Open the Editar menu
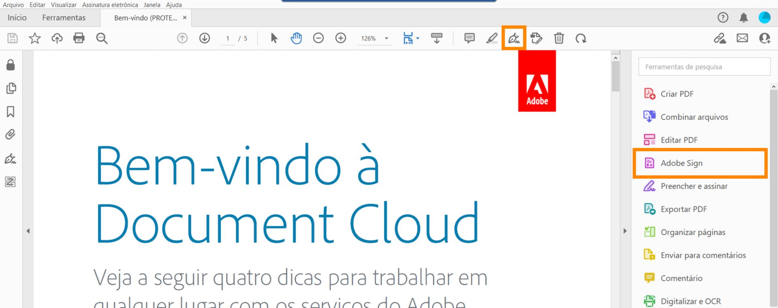Image resolution: width=778 pixels, height=308 pixels. 37,5
